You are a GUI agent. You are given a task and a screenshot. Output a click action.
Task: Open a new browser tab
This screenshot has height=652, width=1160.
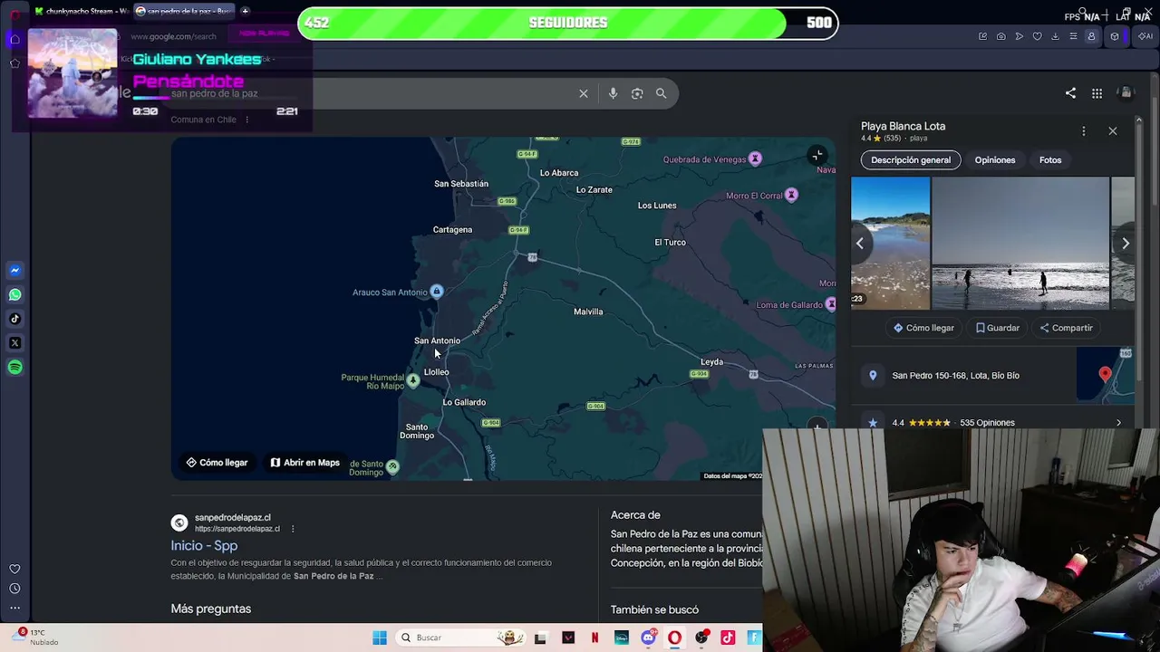click(x=245, y=11)
